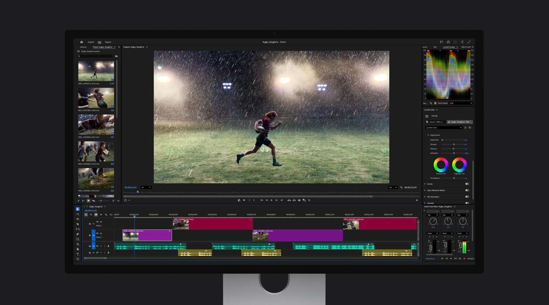
Task: Click the Saturation slider handle in Adjustments
Action: coord(454,153)
